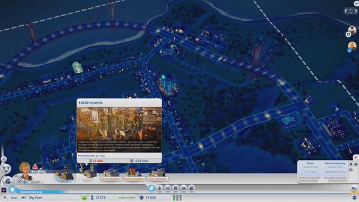Click first 'Nicht genehmigt' label
The image size is (359, 202).
[111, 178]
